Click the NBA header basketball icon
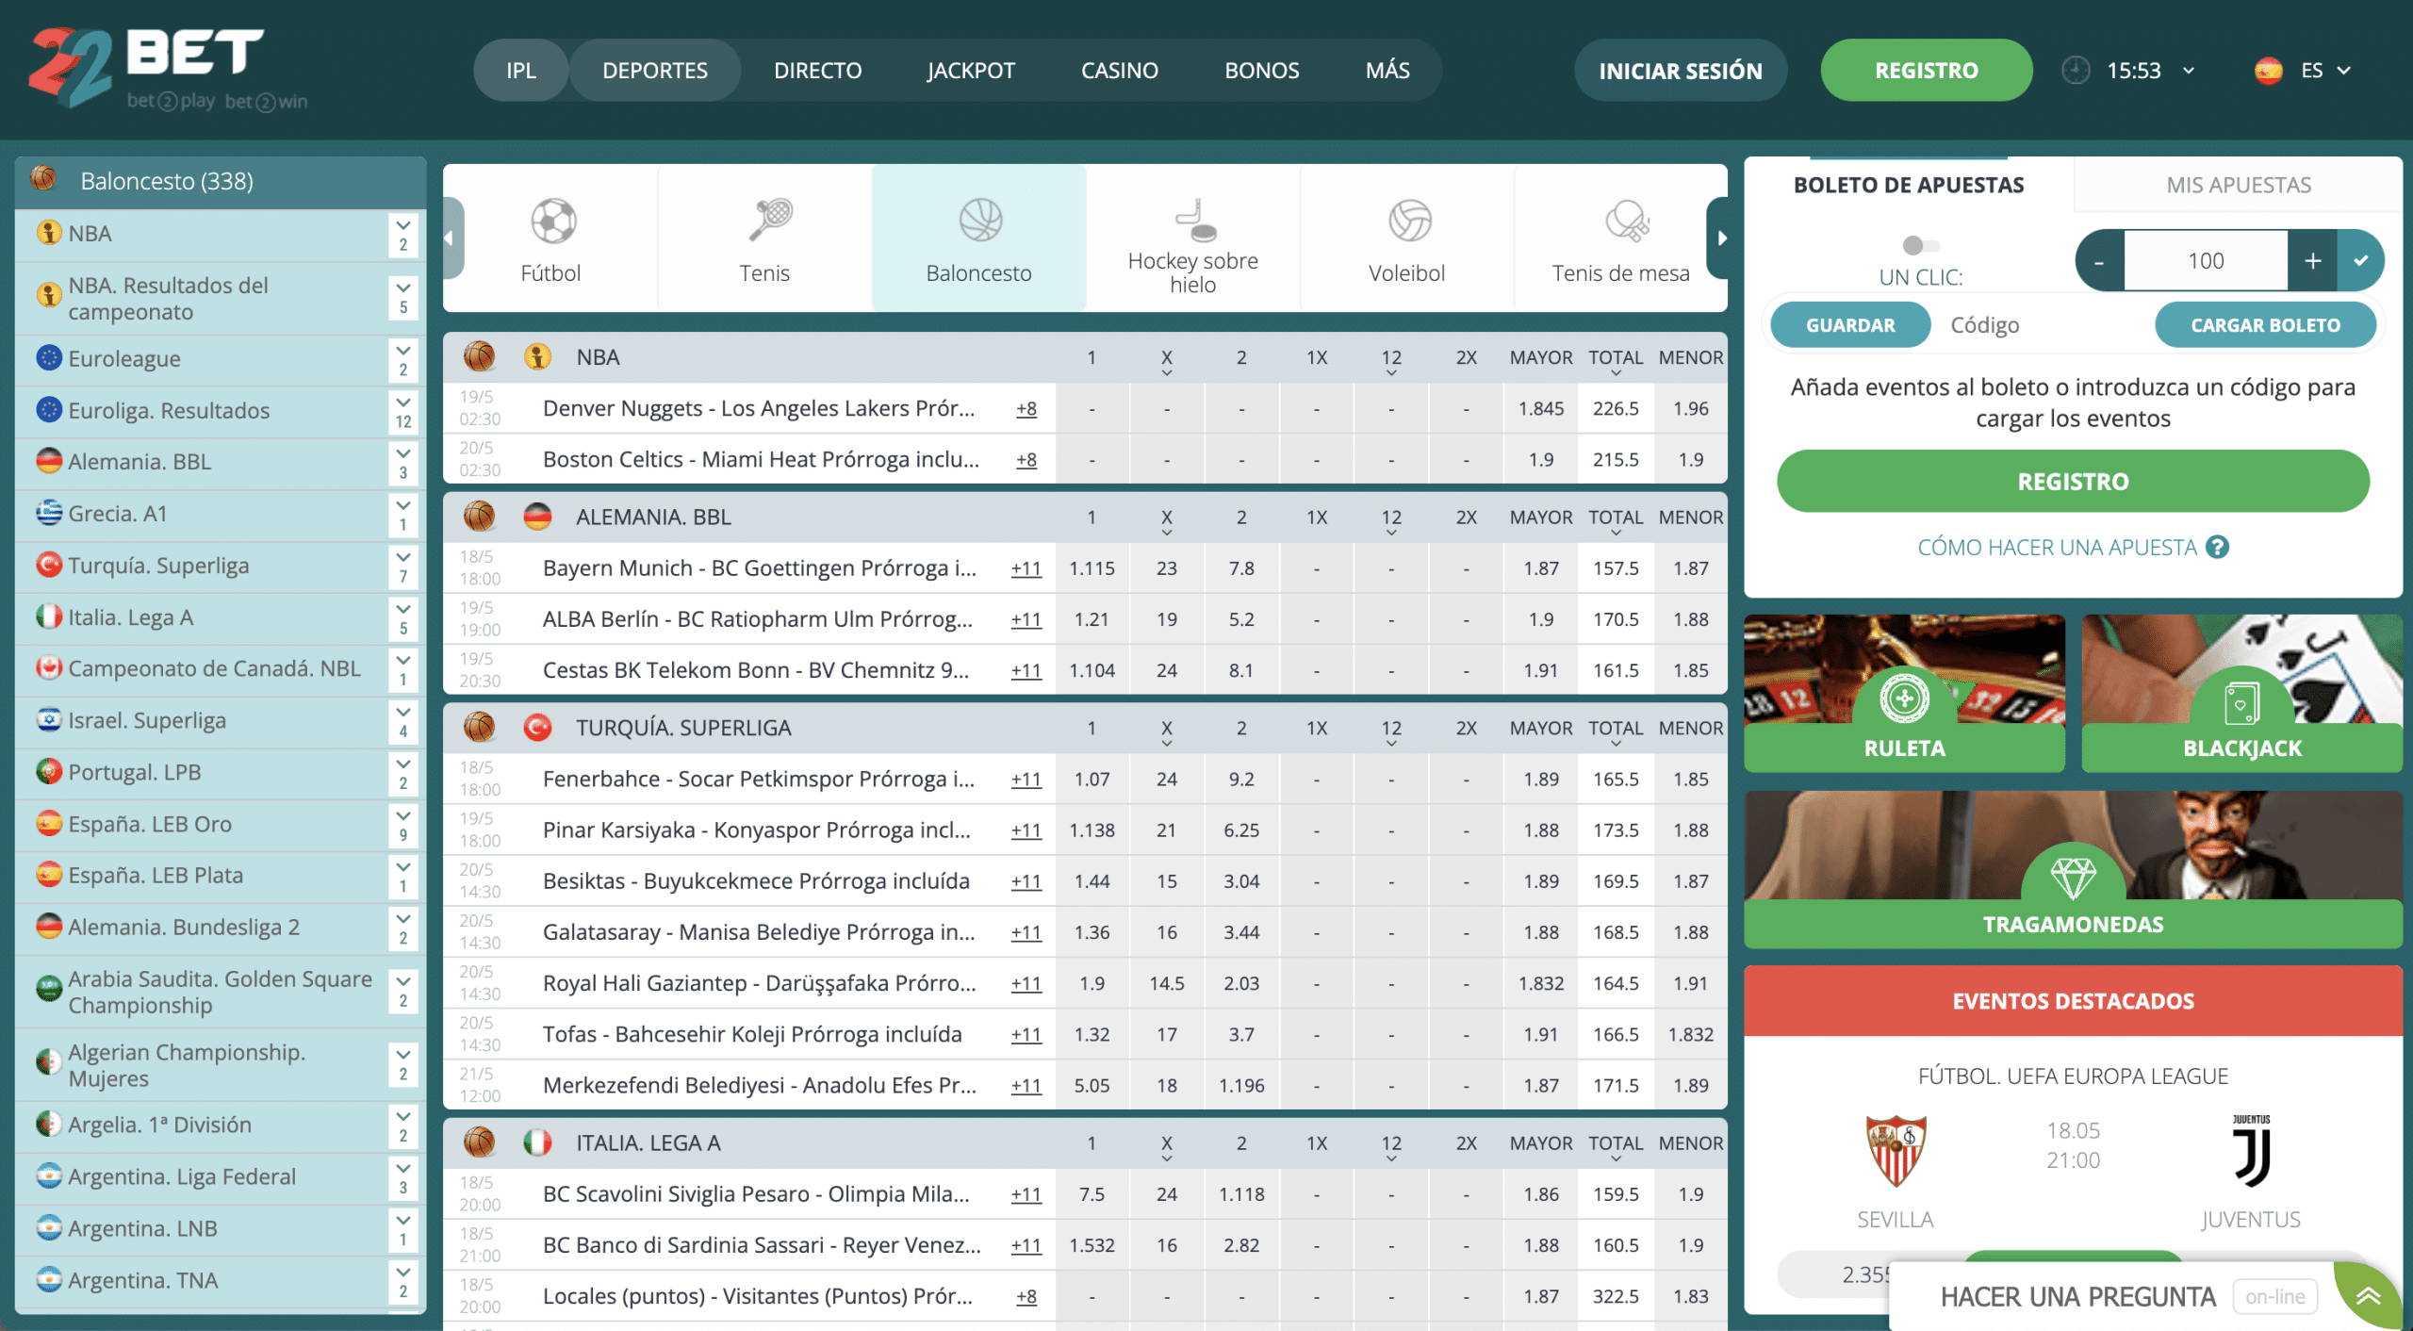This screenshot has width=2413, height=1331. [x=479, y=357]
